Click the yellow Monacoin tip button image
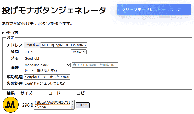The width and height of the screenshot is (194, 114). click(x=11, y=105)
